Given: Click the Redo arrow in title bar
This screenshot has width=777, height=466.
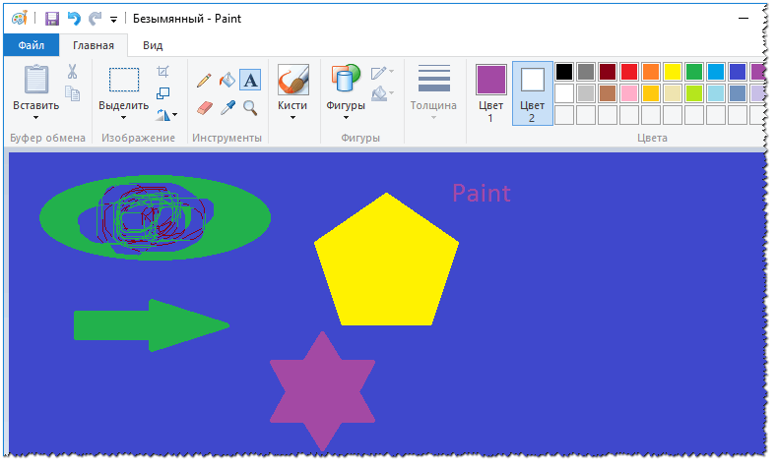Looking at the screenshot, I should tap(95, 19).
